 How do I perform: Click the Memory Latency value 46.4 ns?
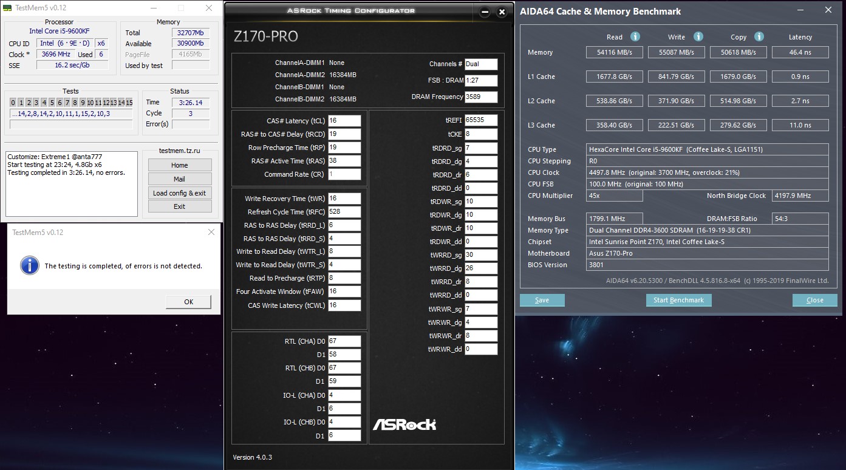click(800, 52)
